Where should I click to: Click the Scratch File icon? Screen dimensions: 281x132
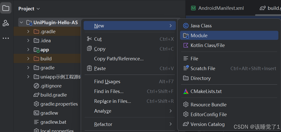click(x=186, y=68)
